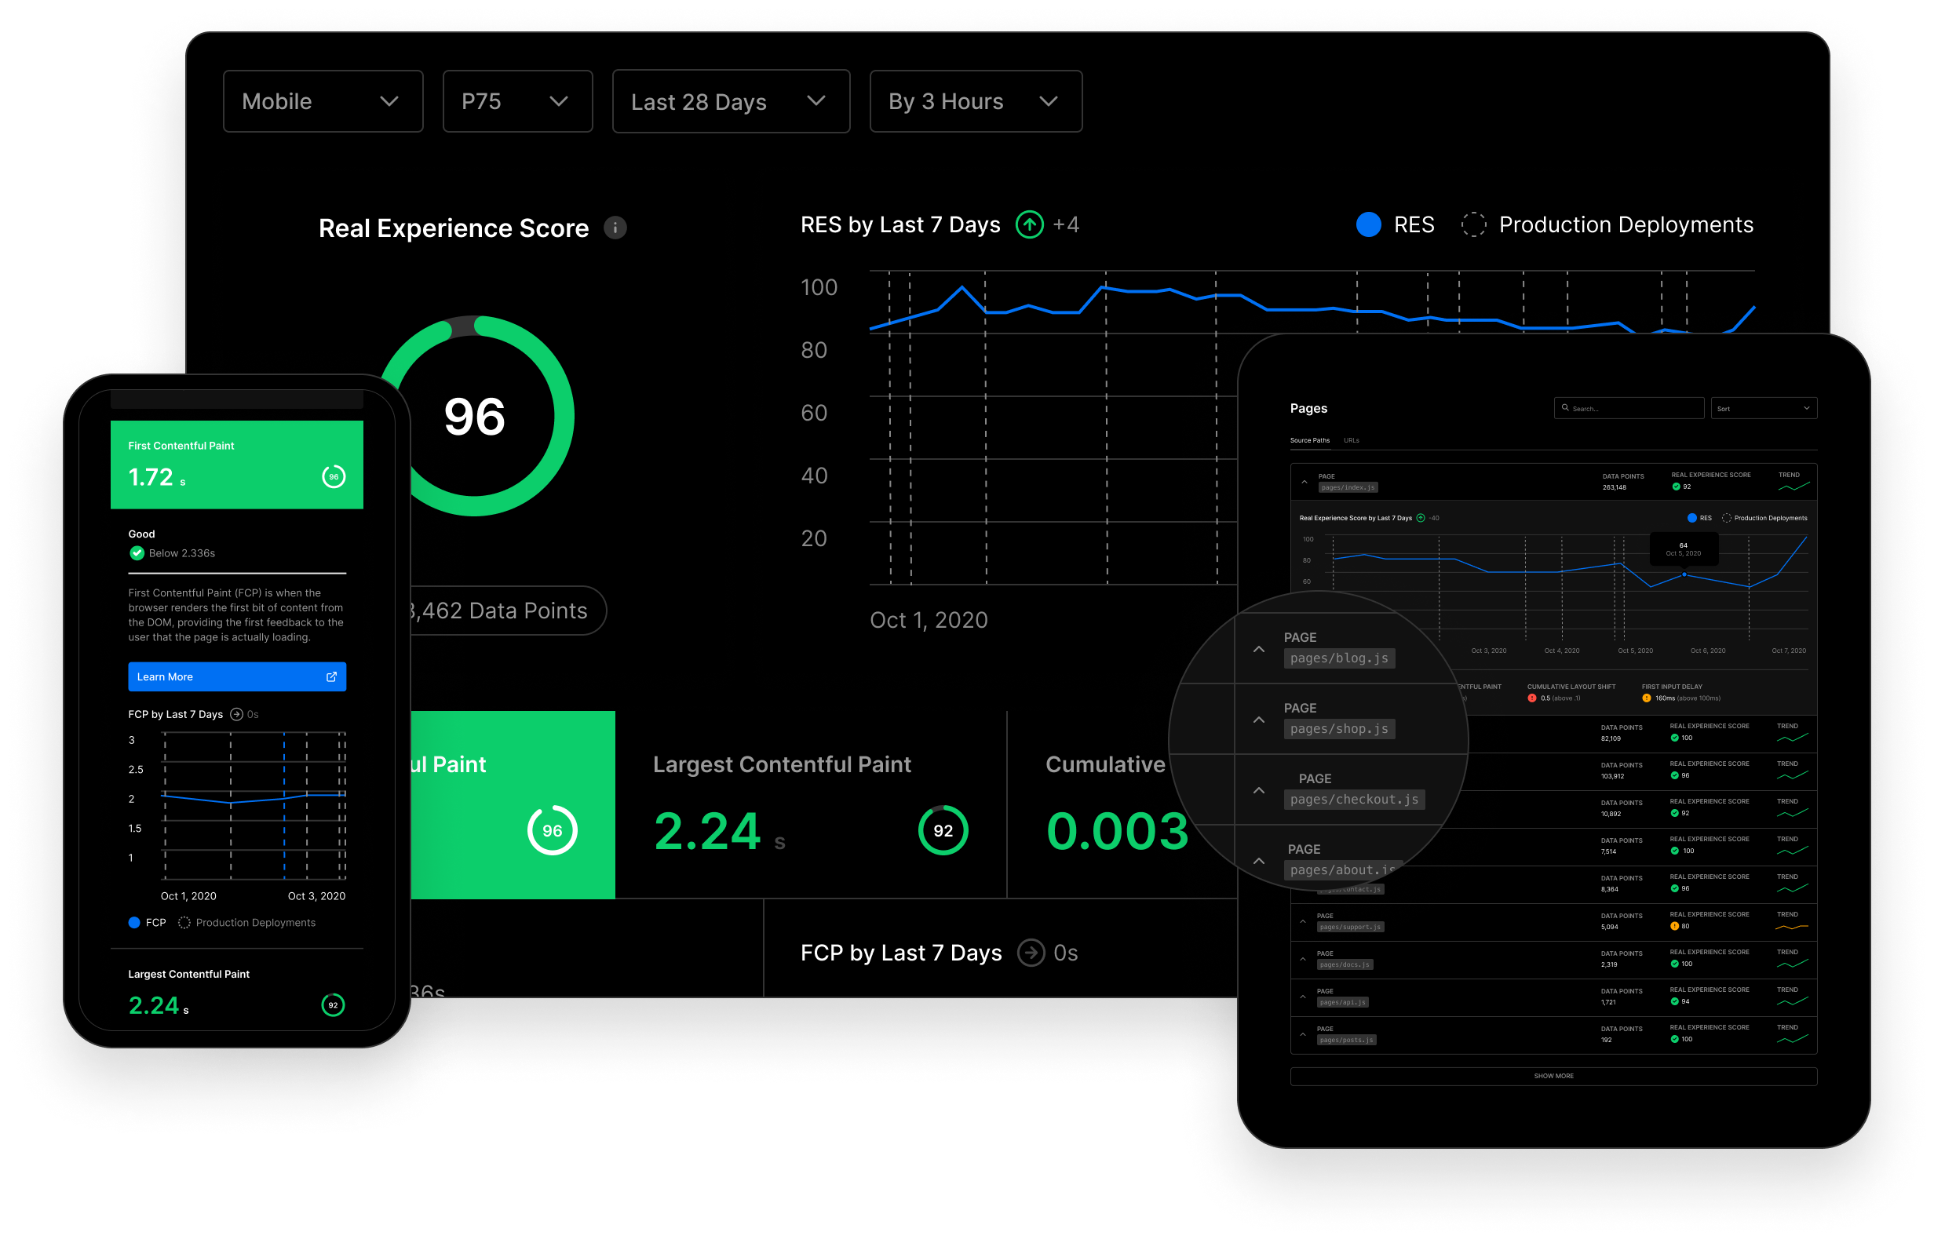1934x1243 pixels.
Task: Open the P75 percentile dropdown
Action: point(517,102)
